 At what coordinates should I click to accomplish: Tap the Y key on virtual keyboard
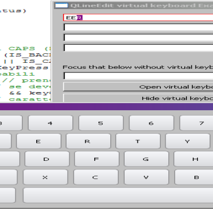(x=187, y=141)
